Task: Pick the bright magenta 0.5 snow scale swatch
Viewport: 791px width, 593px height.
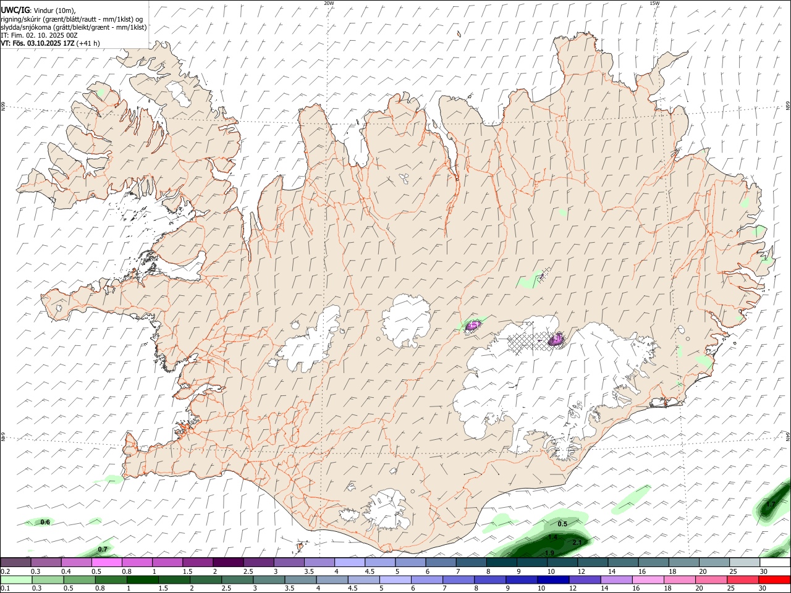Action: (107, 562)
